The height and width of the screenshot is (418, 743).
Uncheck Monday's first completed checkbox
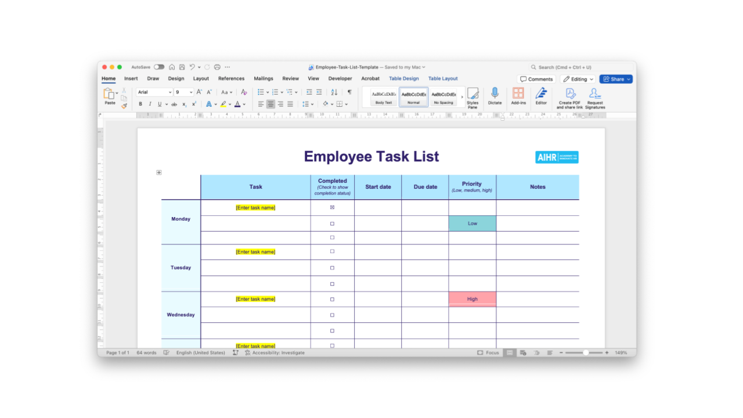pos(332,207)
